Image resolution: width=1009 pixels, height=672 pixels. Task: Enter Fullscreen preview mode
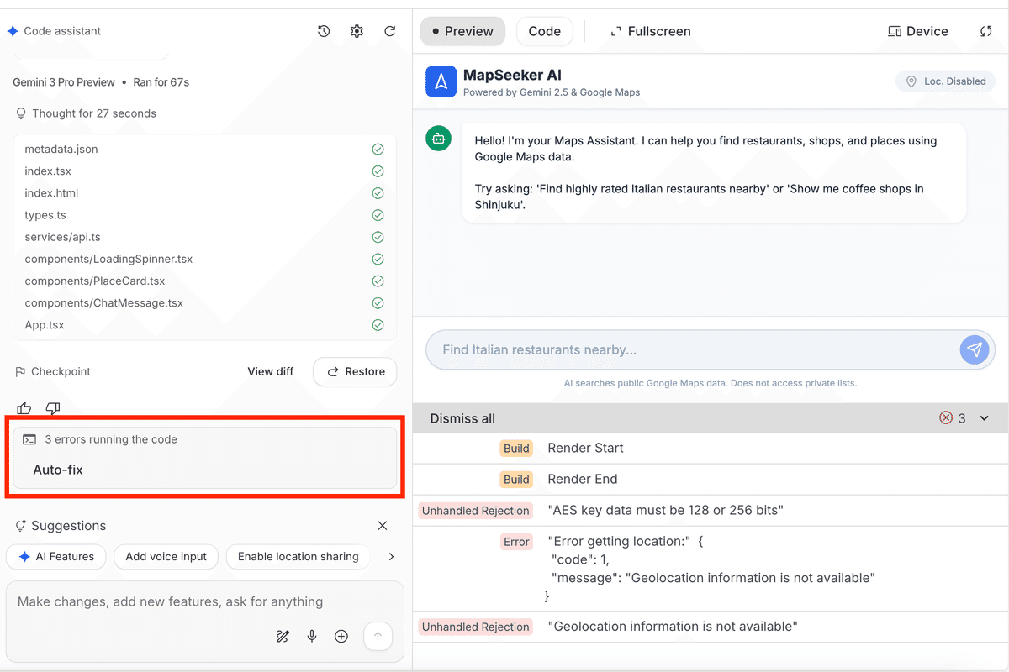click(x=650, y=31)
